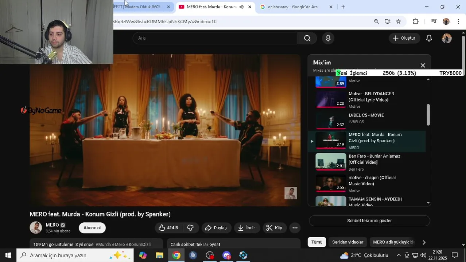Open MERO channel avatar

(36, 228)
